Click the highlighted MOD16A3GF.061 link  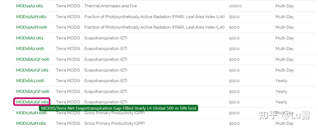coord(32,102)
